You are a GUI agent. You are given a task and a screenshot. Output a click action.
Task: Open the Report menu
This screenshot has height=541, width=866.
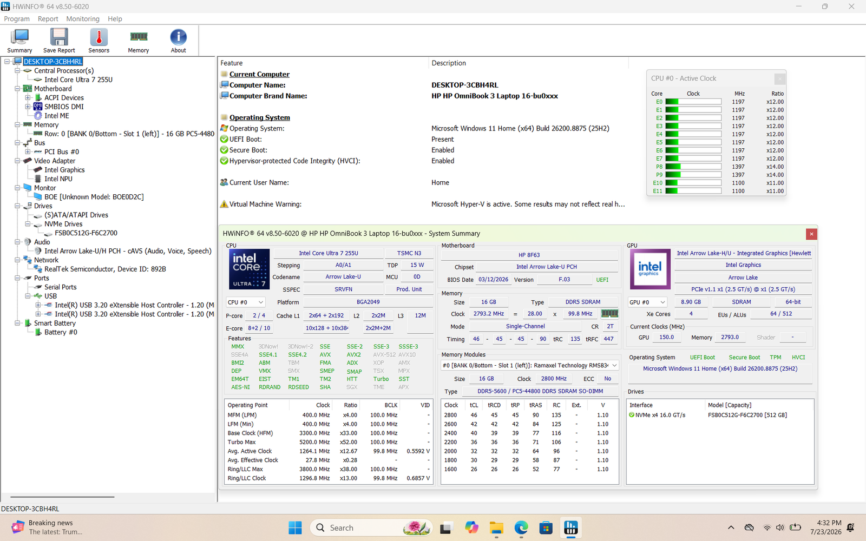point(48,19)
